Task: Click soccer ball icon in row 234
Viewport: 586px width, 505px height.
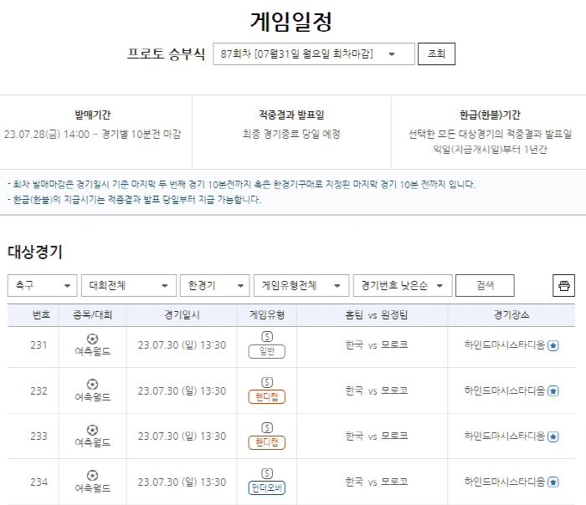Action: click(92, 475)
